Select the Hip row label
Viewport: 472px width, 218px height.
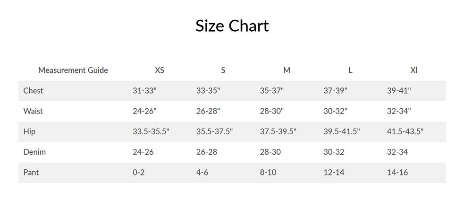tap(29, 132)
